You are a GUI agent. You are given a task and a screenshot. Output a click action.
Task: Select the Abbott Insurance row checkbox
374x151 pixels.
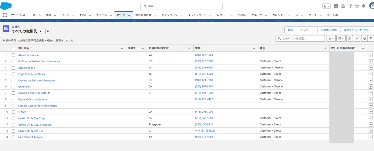(x=13, y=55)
